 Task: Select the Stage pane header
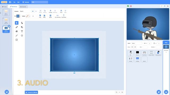pyautogui.click(x=166, y=43)
